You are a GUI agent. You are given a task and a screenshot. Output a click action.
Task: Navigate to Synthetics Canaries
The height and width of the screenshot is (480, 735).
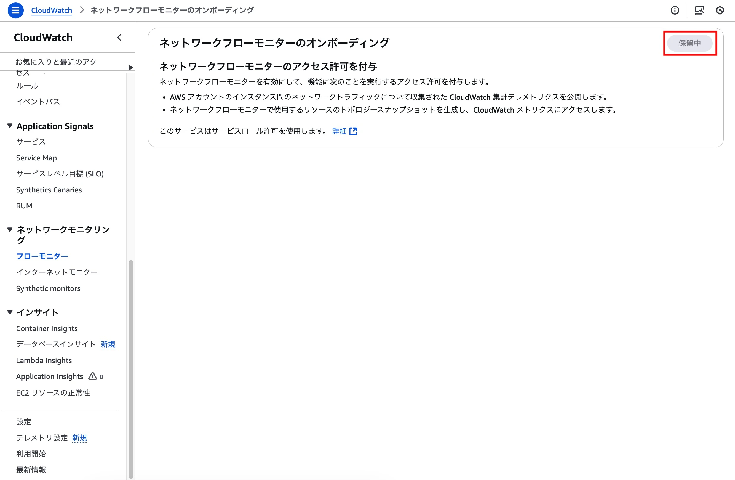(49, 190)
